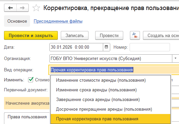Image resolution: width=179 pixels, height=124 pixels.
Task: Go back with the left arrow
Action: (x=10, y=8)
